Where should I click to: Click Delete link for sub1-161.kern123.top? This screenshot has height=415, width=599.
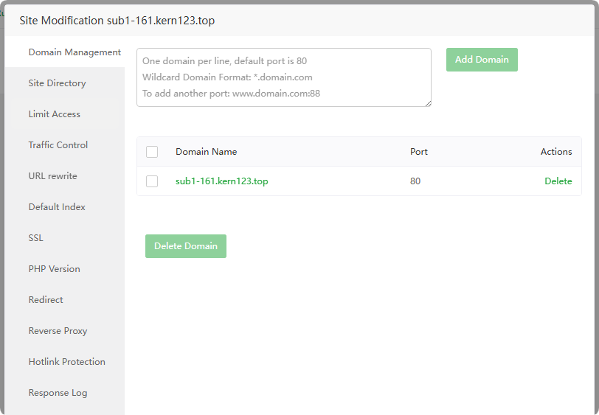(558, 181)
